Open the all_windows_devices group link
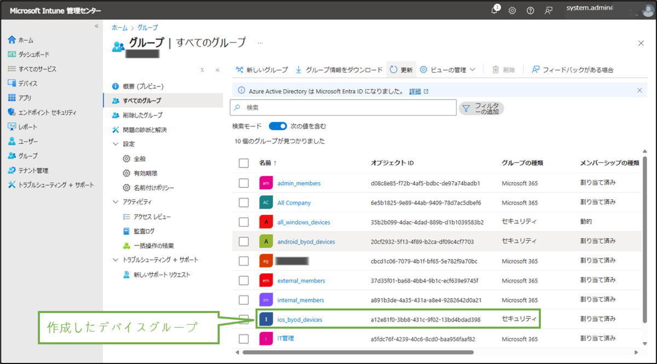657x364 pixels. click(304, 222)
